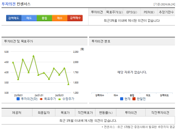Click the 직전투자의견 column header

(160, 113)
